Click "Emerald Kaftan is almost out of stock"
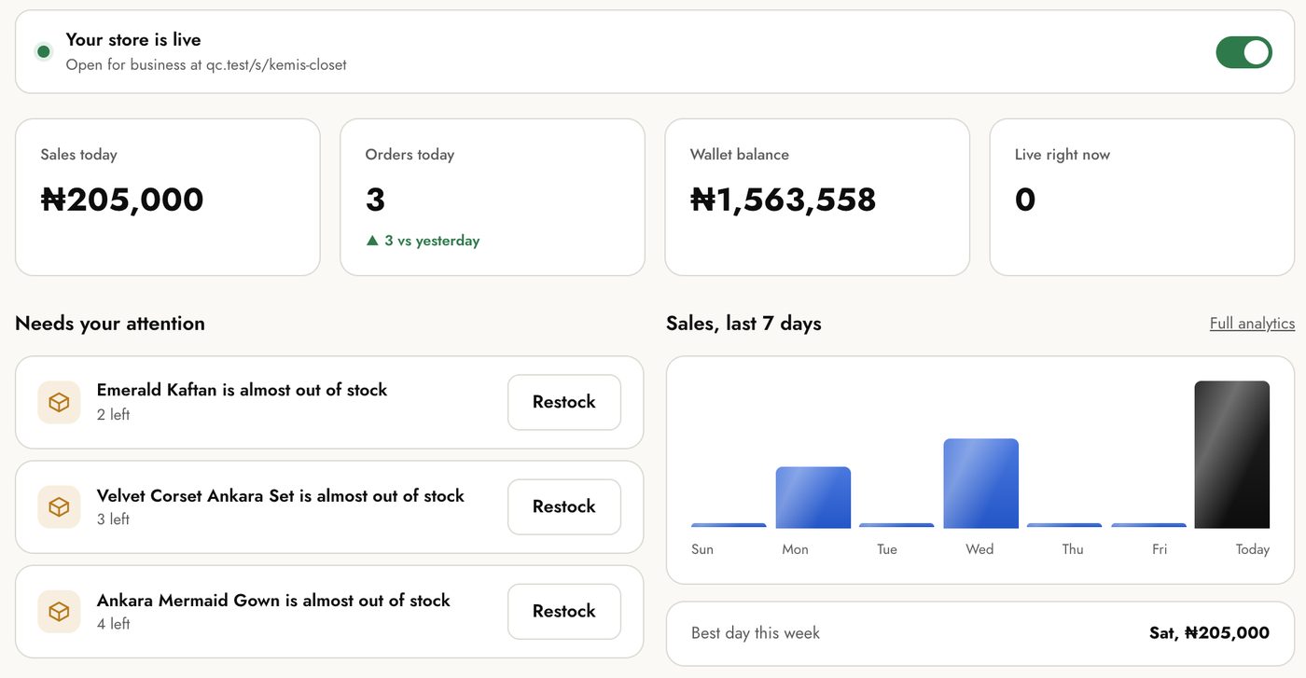The image size is (1306, 678). [x=242, y=390]
